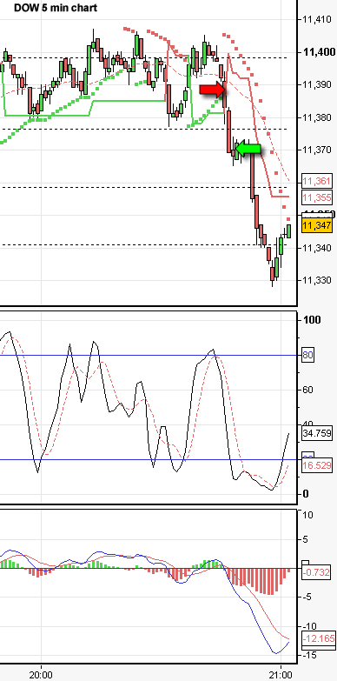Image resolution: width=337 pixels, height=681 pixels.
Task: Click the yellow 11,347 current price tag
Action: coord(317,225)
